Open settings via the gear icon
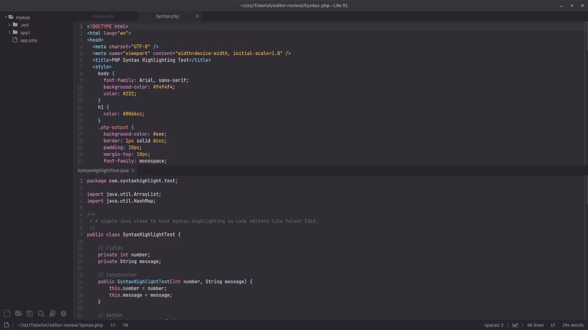This screenshot has height=330, width=588. point(63,313)
